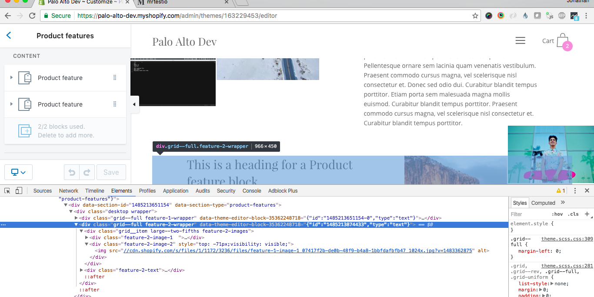Bookmark this page with the star icon
The height and width of the screenshot is (297, 594).
click(x=475, y=16)
